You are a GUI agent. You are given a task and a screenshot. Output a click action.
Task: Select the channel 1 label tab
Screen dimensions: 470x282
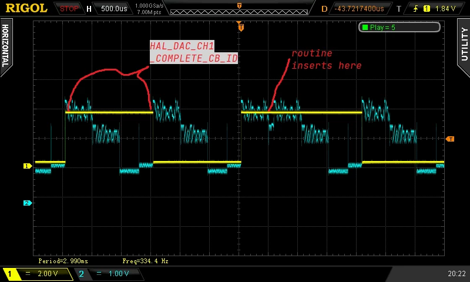pyautogui.click(x=9, y=274)
